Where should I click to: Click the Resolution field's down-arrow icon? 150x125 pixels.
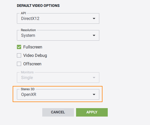(x=94, y=35)
